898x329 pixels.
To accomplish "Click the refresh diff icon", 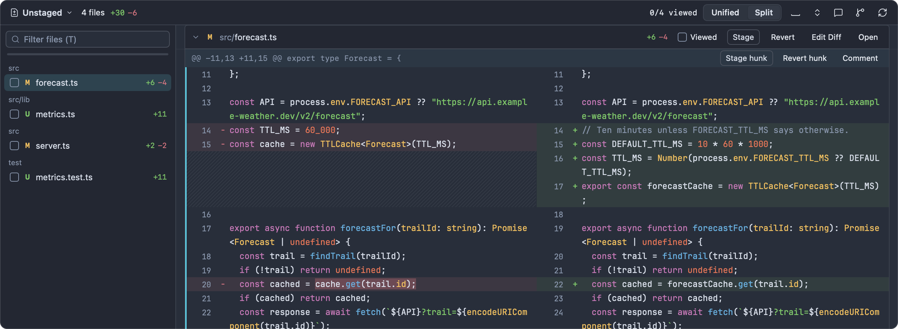I will 882,13.
